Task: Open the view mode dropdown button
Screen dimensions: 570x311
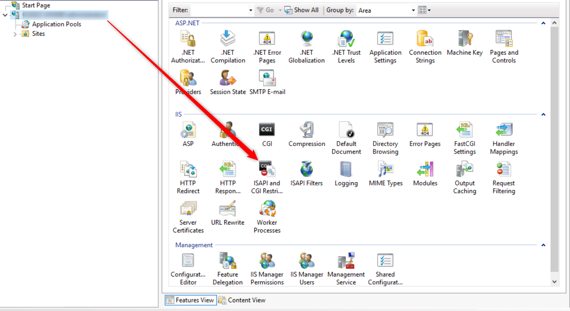Action: pos(425,10)
